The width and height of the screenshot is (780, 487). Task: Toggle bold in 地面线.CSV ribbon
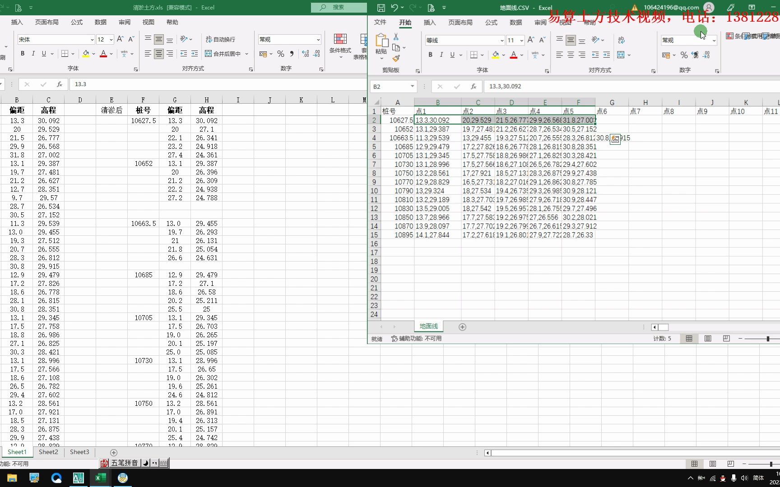[x=430, y=55]
